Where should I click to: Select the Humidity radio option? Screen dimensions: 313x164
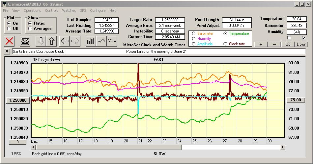(193, 39)
